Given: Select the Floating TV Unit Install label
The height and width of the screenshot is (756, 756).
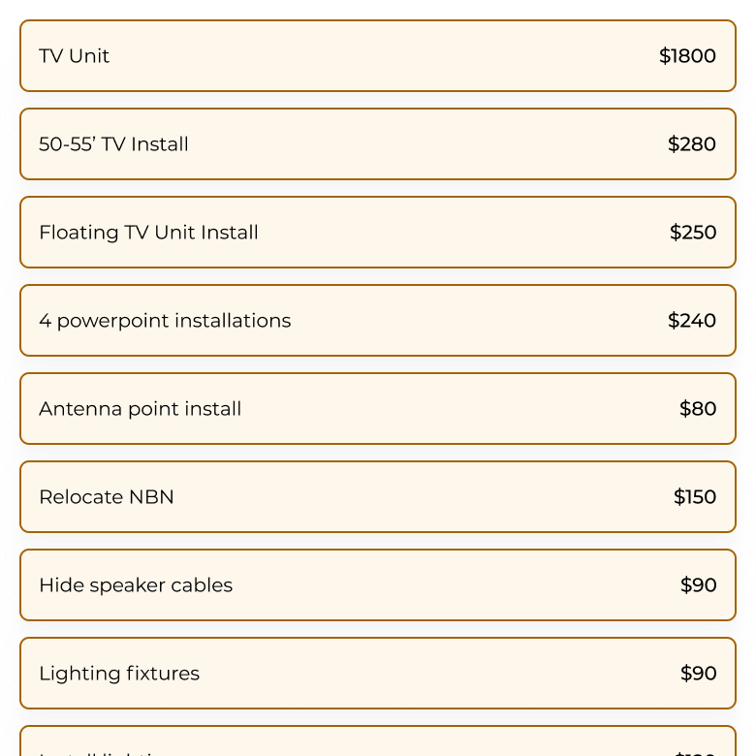Looking at the screenshot, I should pyautogui.click(x=148, y=233).
